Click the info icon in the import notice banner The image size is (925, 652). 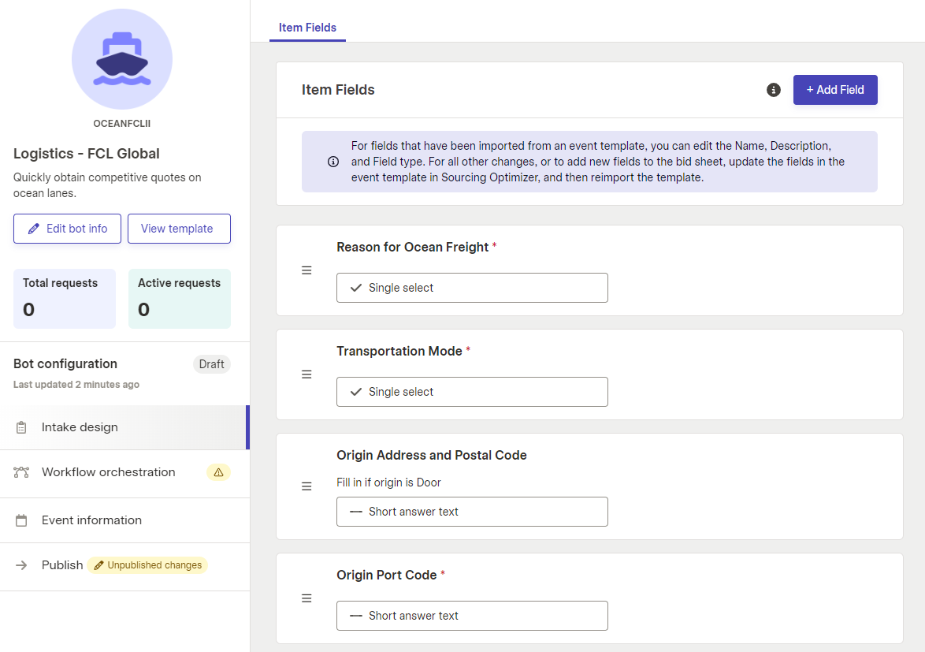[332, 162]
